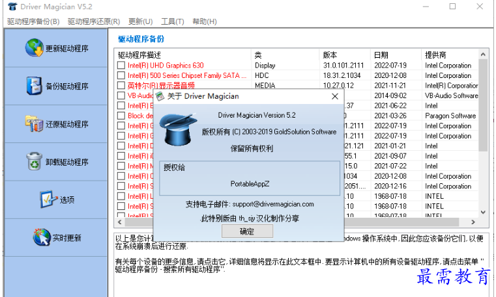The image size is (496, 297).
Task: Click the 2014-09-02 date cell
Action: point(390,96)
